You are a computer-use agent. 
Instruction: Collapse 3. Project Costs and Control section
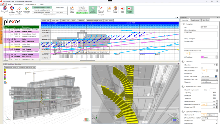[183, 87]
